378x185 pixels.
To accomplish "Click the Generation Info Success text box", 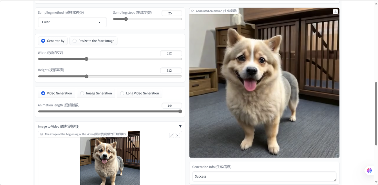I will point(264,176).
